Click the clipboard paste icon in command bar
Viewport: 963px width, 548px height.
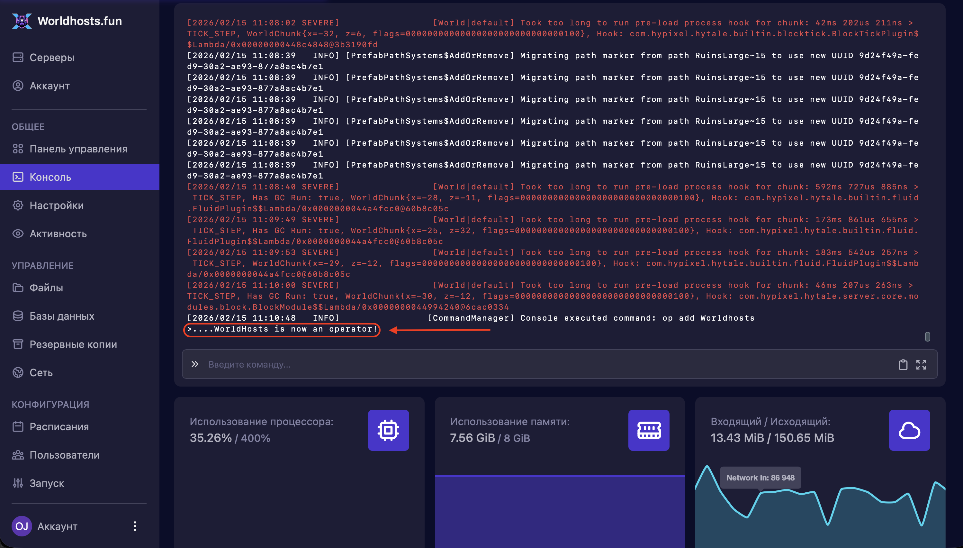click(x=903, y=364)
